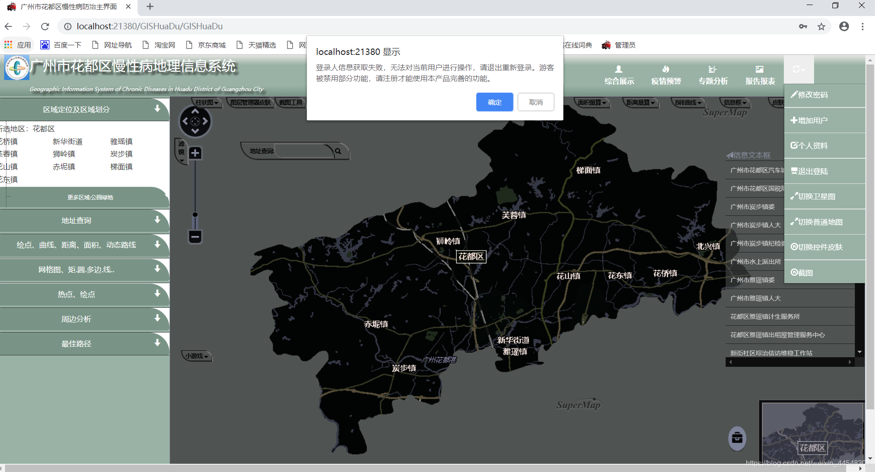Viewport: 875px width, 472px height.
Task: Select 增加用户 from the user menu
Action: tap(825, 121)
